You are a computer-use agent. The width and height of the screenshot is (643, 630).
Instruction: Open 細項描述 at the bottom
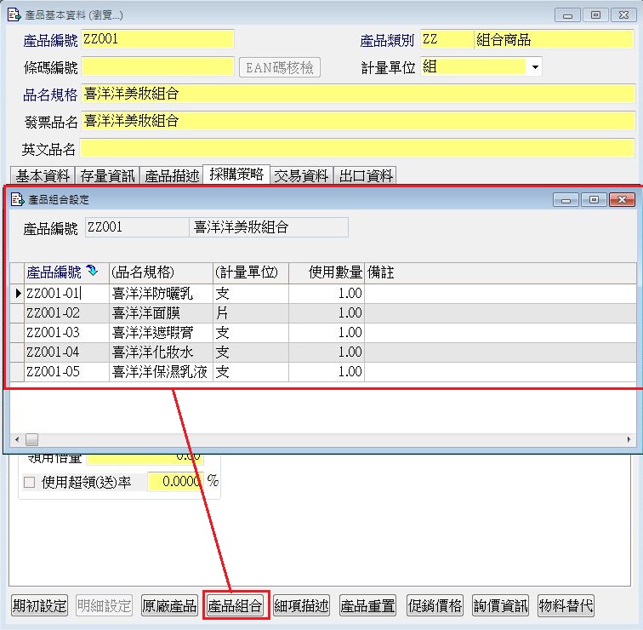(x=302, y=606)
